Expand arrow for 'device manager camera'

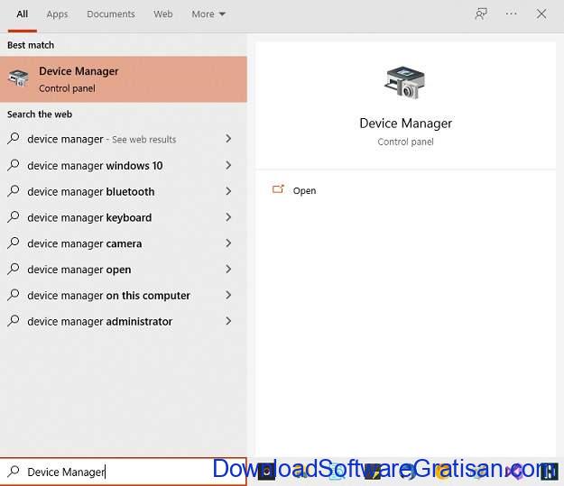pyautogui.click(x=228, y=243)
